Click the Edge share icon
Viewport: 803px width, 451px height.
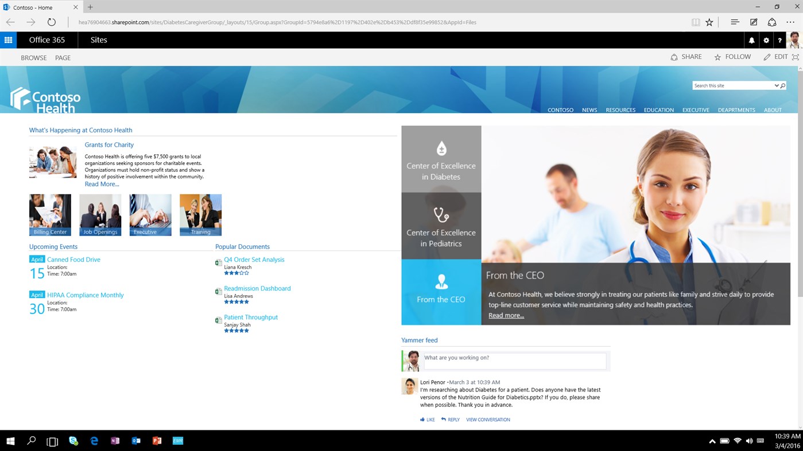pos(772,22)
